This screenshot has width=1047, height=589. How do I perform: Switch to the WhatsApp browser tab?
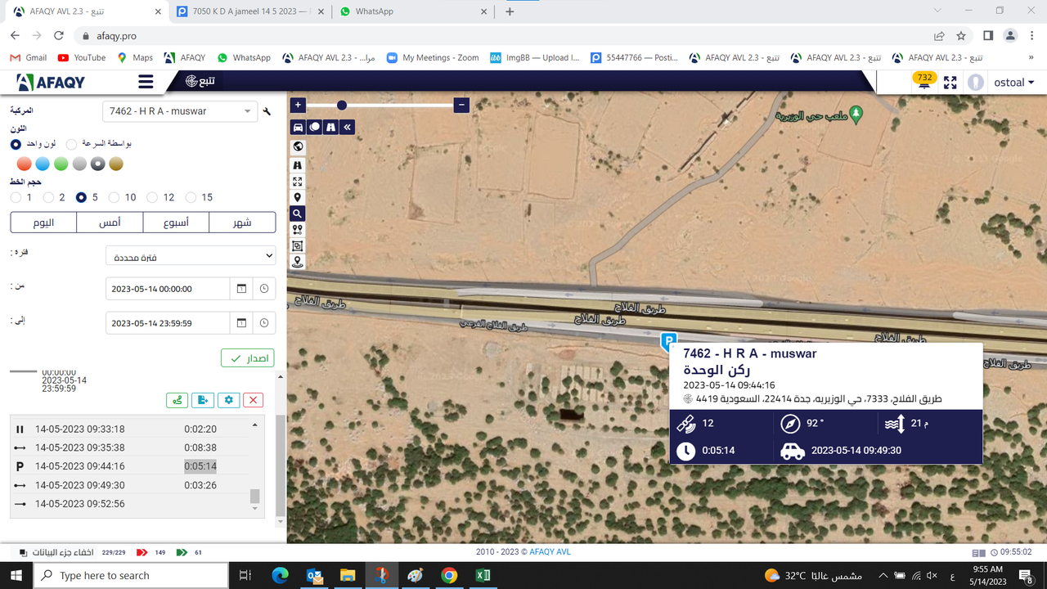click(413, 11)
